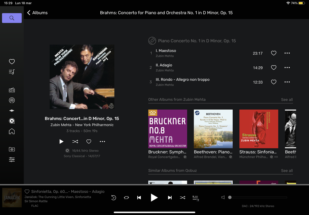Screen dimensions: 309x215
Task: Open Strauss Sinfonia Domestica album cover
Action: [259, 129]
